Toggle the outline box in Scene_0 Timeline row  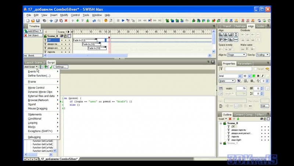click(69, 36)
